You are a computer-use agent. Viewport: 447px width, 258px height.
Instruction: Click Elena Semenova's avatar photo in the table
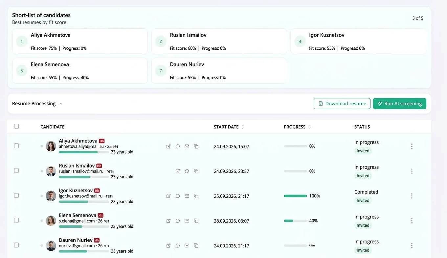51,220
